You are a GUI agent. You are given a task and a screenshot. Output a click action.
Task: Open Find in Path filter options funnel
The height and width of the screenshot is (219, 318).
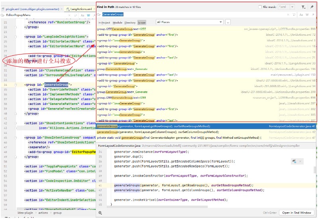tap(303, 7)
